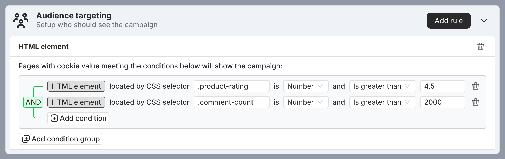Click the Add rule button

449,21
